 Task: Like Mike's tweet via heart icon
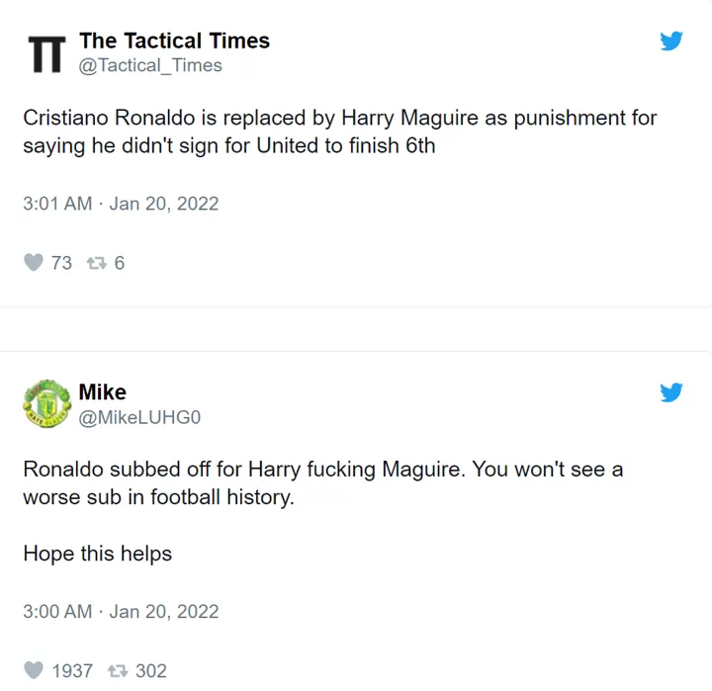pos(34,670)
